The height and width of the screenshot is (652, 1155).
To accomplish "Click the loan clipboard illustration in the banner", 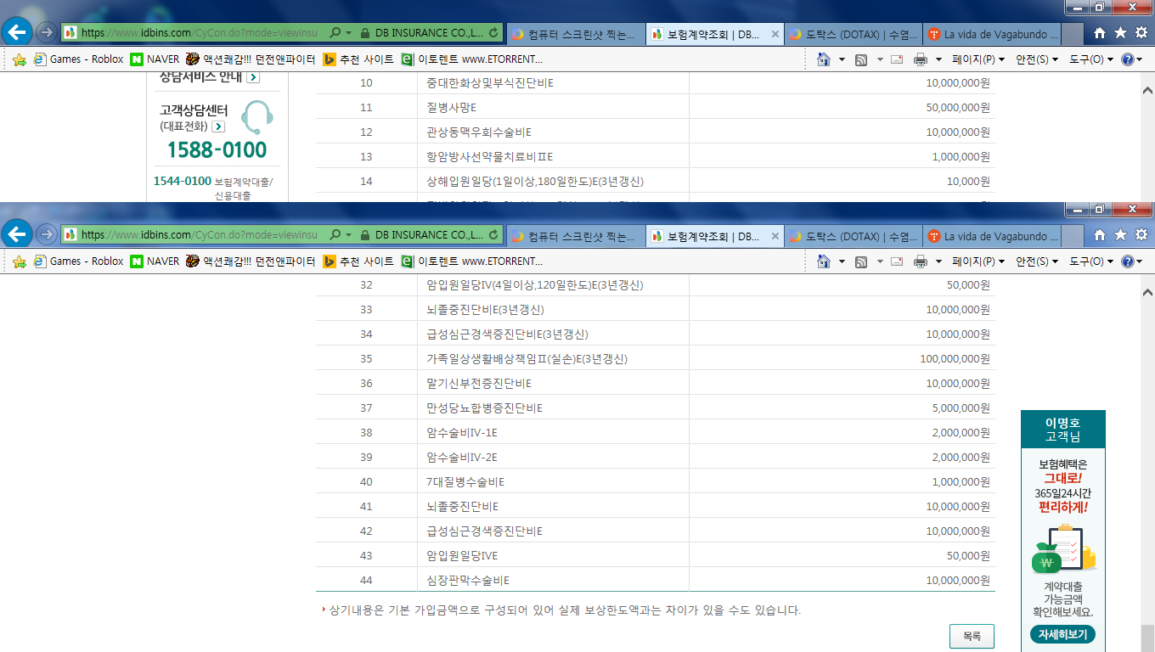I will pyautogui.click(x=1063, y=548).
